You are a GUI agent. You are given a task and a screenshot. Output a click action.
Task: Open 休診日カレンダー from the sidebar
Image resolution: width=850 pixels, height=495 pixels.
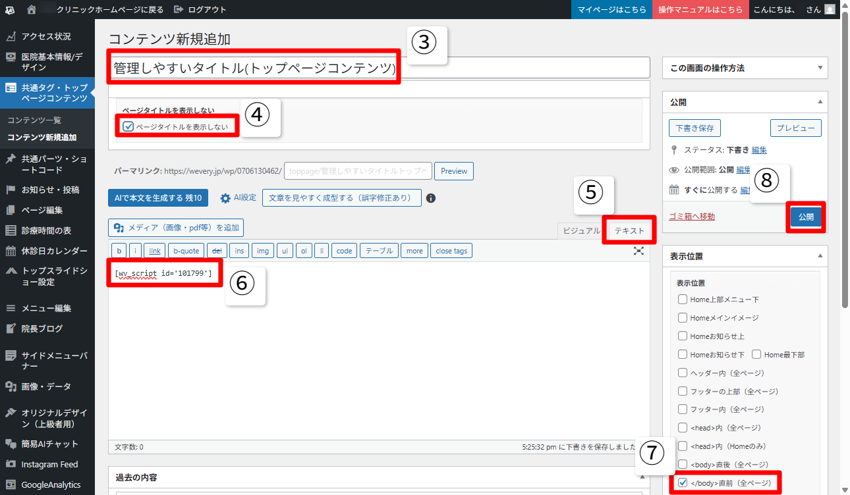click(x=54, y=251)
